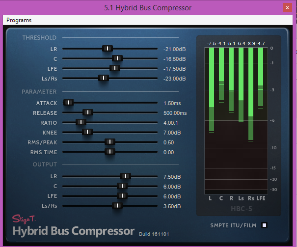
Task: Toggle the SMPTE ITU/FILM checkbox
Action: coord(264,225)
